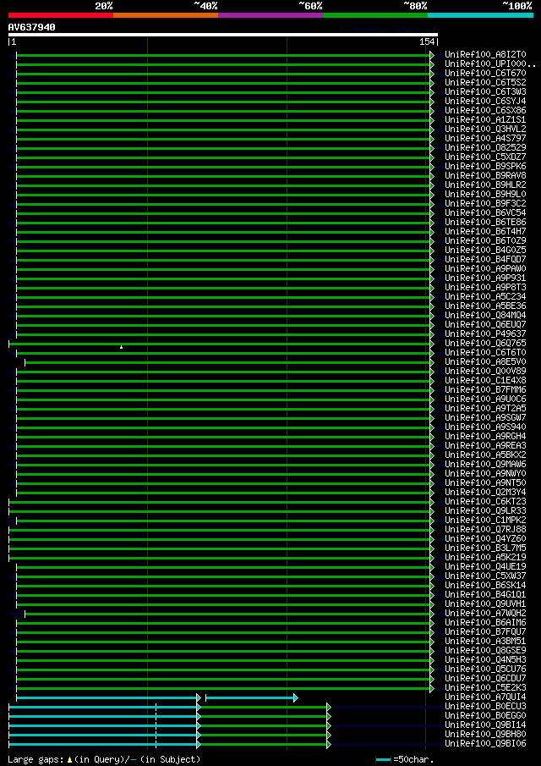
Task: Click hit label UniRef100_B3L7M5
Action: (x=485, y=548)
